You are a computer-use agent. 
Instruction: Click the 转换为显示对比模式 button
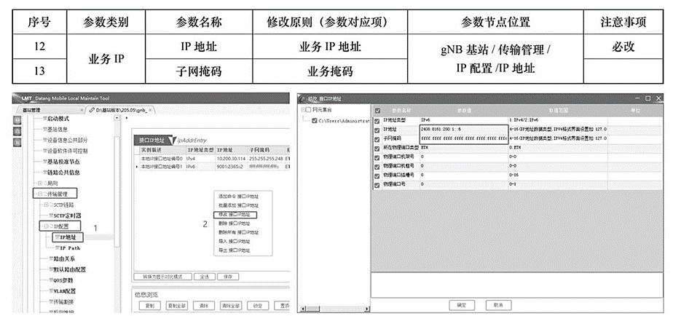[162, 277]
